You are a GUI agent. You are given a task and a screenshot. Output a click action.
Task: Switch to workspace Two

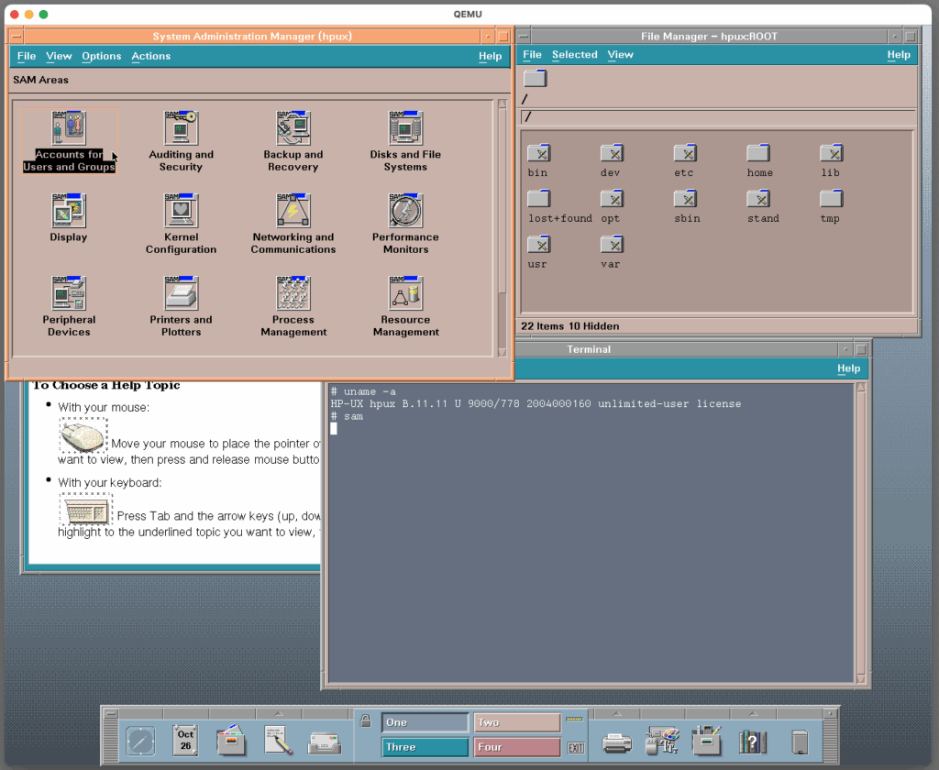click(516, 722)
